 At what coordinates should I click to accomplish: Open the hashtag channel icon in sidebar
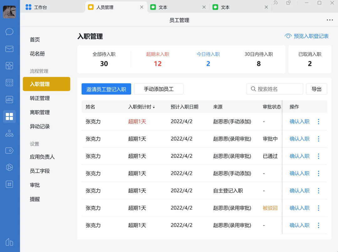[9, 184]
